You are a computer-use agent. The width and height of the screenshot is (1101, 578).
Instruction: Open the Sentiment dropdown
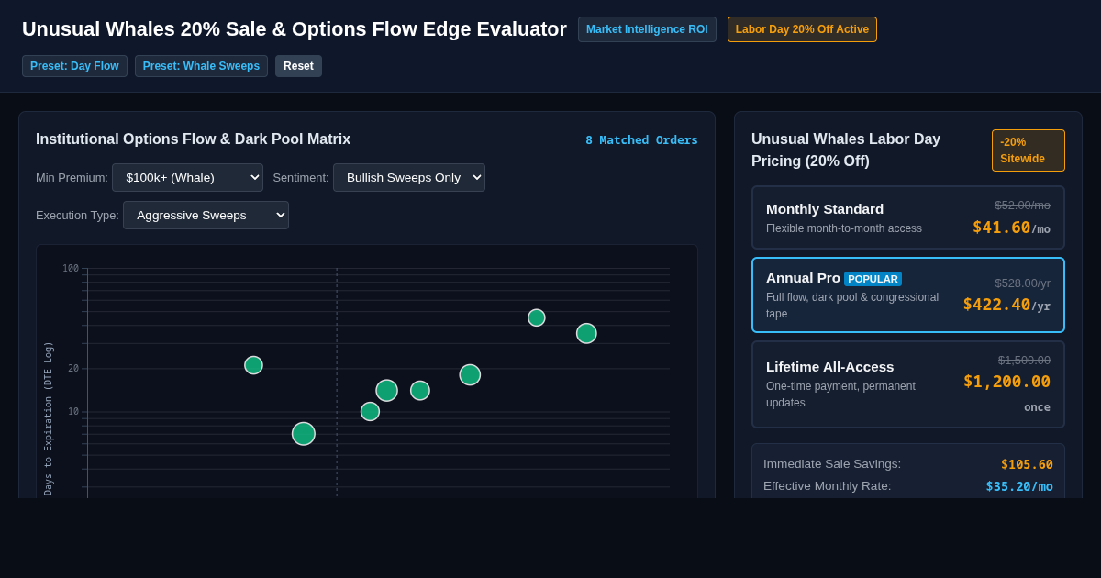(409, 177)
